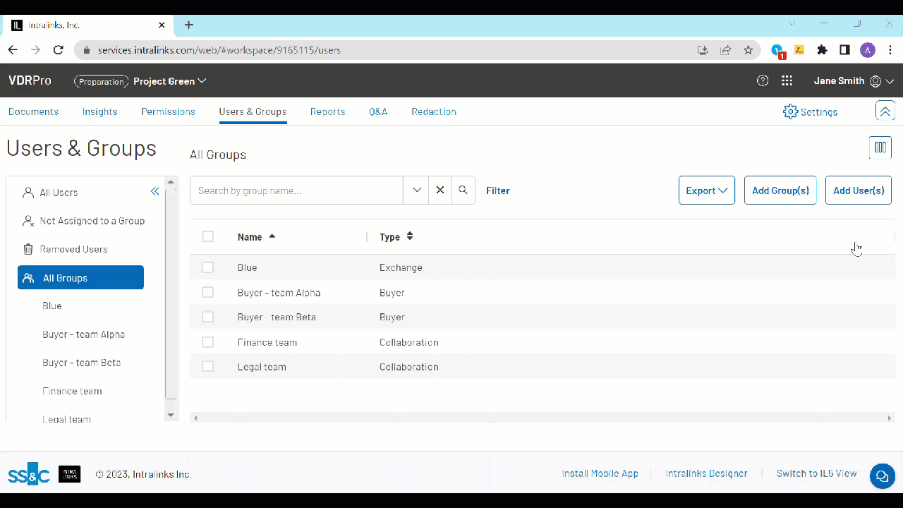903x508 pixels.
Task: Open the Filter option
Action: click(x=498, y=190)
